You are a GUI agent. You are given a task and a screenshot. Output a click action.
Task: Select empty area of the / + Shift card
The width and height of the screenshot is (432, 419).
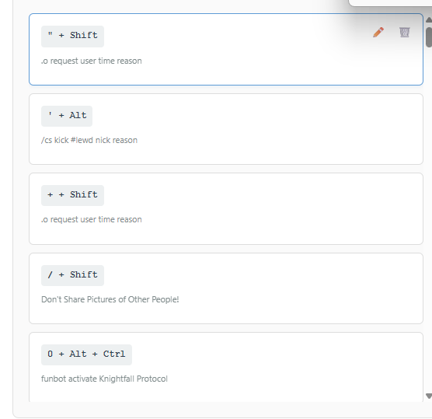click(x=276, y=288)
